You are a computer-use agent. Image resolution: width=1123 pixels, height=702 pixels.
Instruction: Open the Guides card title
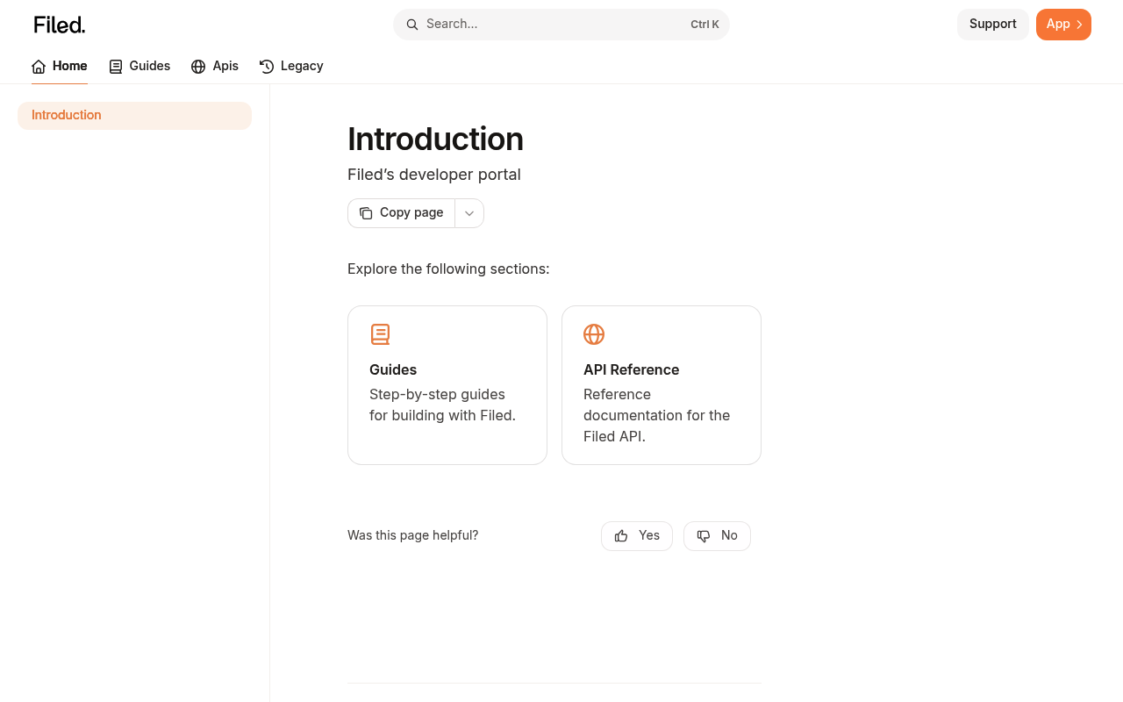coord(393,370)
